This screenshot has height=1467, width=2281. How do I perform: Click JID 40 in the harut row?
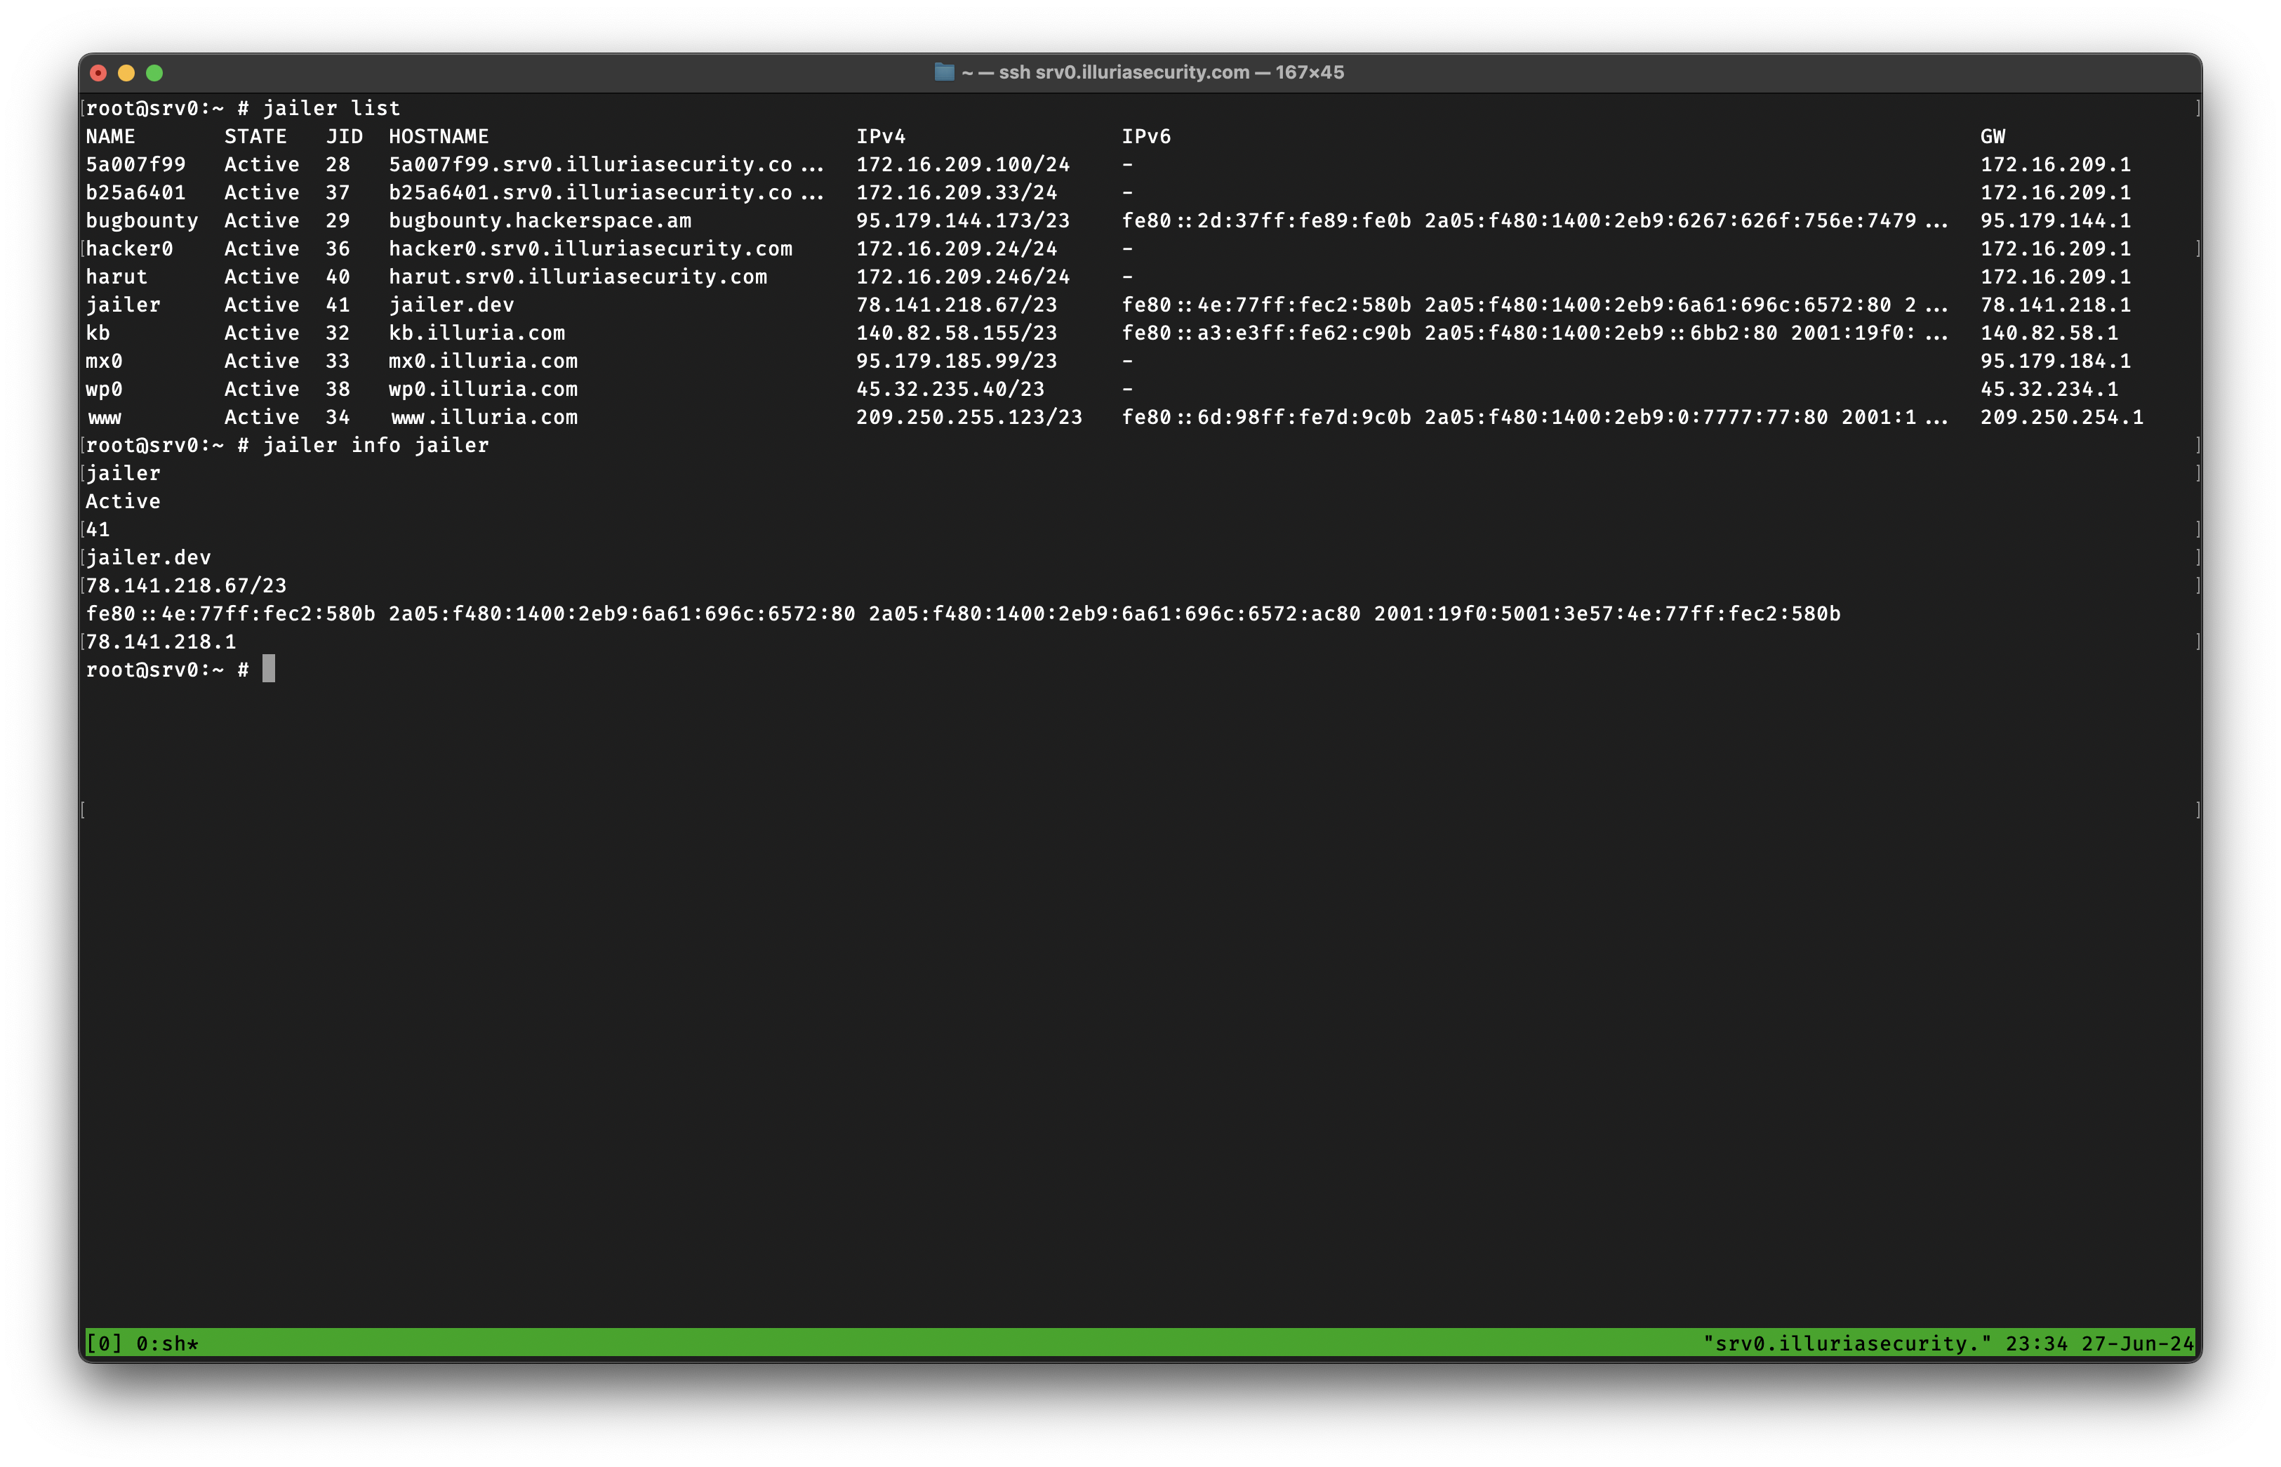point(337,277)
